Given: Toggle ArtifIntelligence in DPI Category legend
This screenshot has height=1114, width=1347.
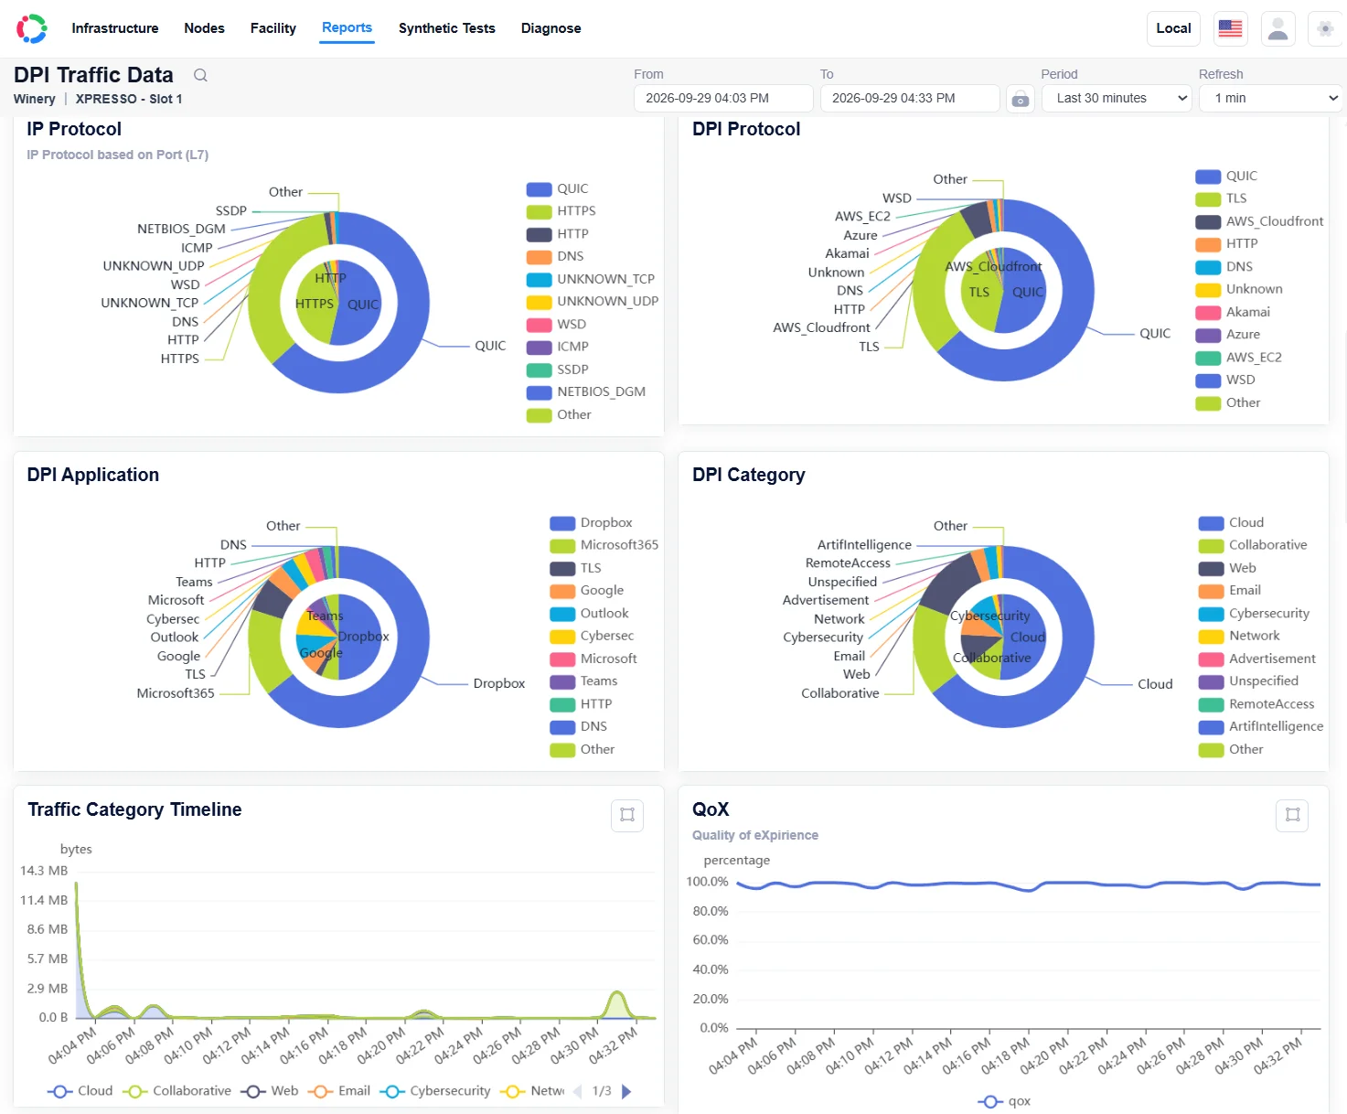Looking at the screenshot, I should pyautogui.click(x=1261, y=727).
